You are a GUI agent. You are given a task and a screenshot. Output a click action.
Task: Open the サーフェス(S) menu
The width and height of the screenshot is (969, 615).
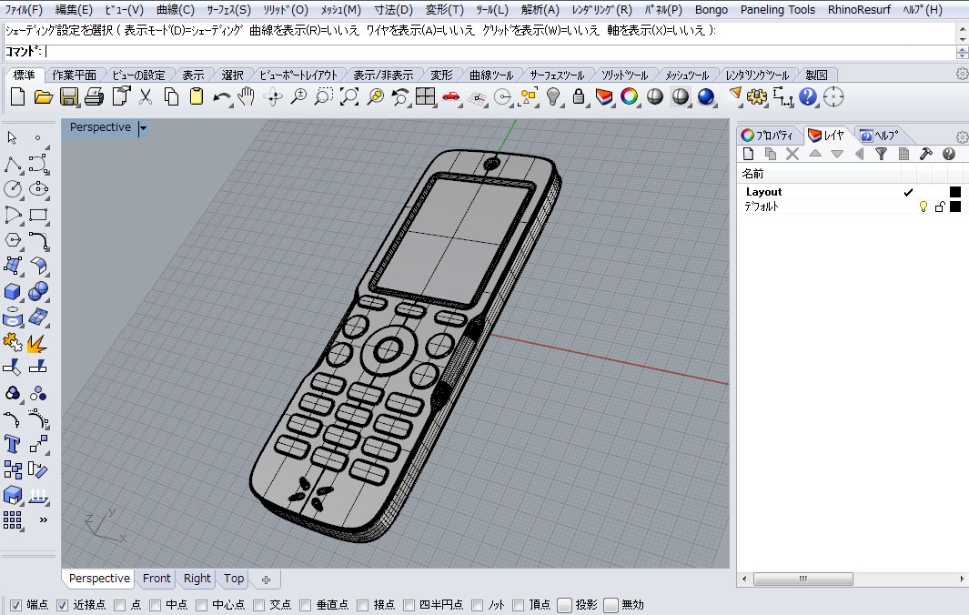tap(228, 10)
